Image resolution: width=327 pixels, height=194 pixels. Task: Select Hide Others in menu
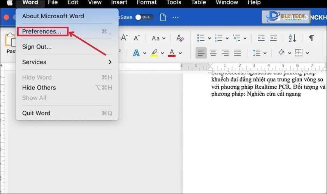tap(67, 88)
